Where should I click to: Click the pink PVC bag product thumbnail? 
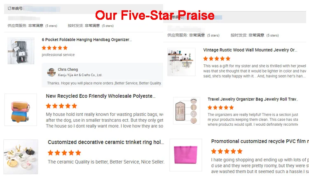tap(186, 155)
